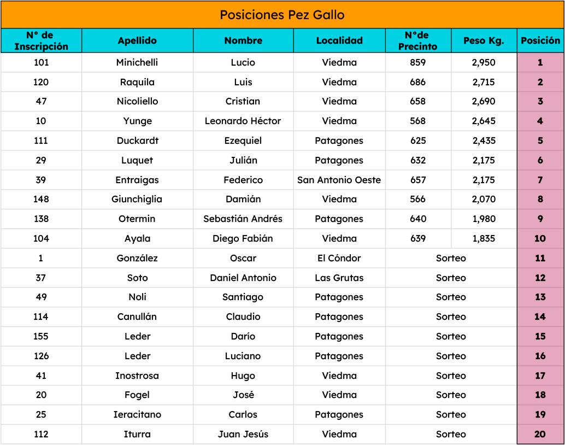The image size is (565, 445).
Task: Click the pink position 1 cell
Action: [x=540, y=62]
